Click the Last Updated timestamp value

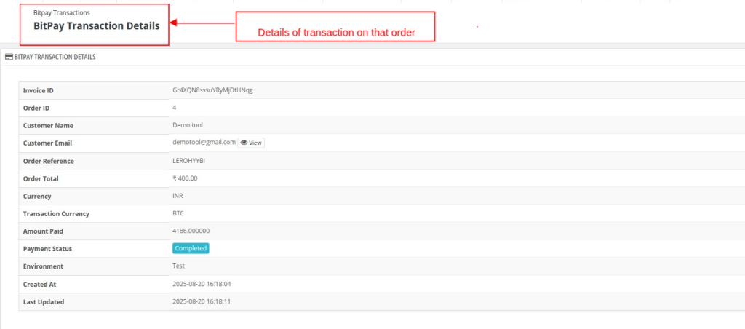point(202,301)
